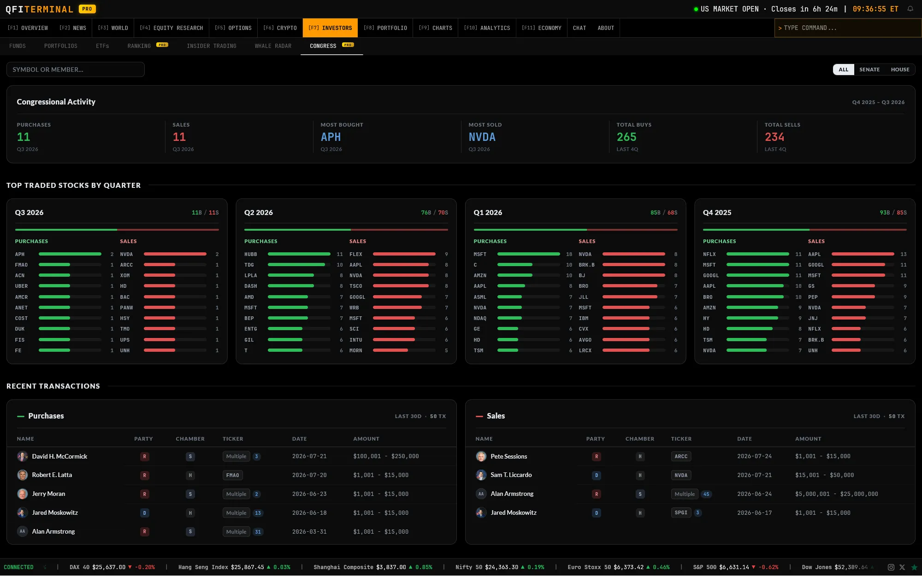Expand the Multiple tickers chip in David H. McCormick's row
Image resolution: width=922 pixels, height=576 pixels.
(x=236, y=456)
